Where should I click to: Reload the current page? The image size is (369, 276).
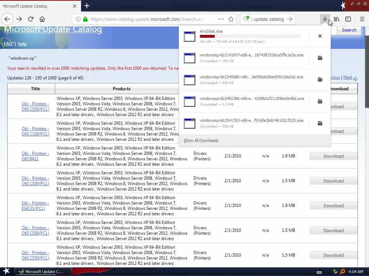tap(31, 19)
